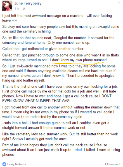The height and width of the screenshot is (167, 123).
Task: Click the final paragraph starting "Part of me"
Action: pos(61,150)
